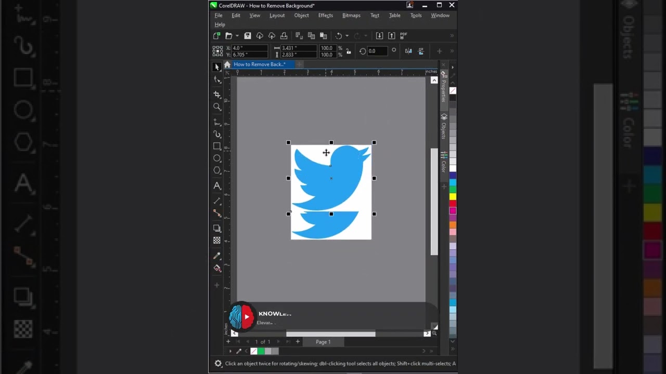The width and height of the screenshot is (666, 374).
Task: Open the Edit menu
Action: coord(236,15)
